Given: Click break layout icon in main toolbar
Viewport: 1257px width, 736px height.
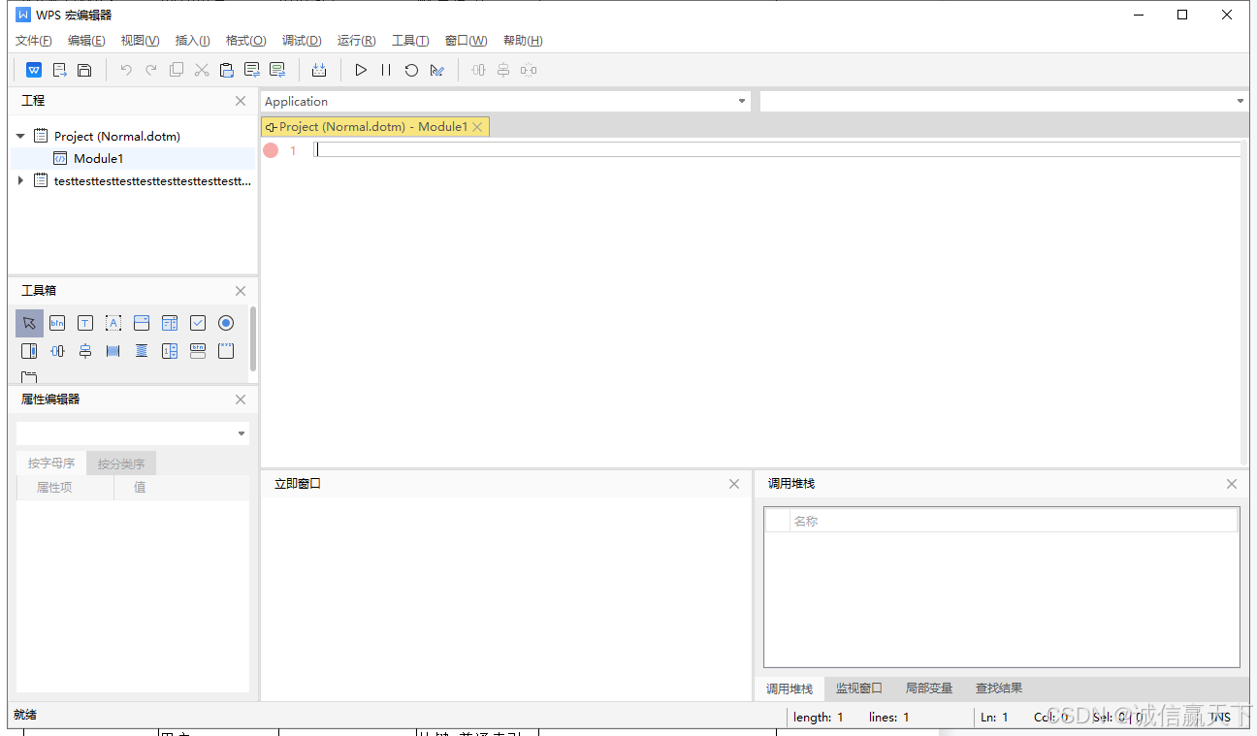Looking at the screenshot, I should point(529,70).
